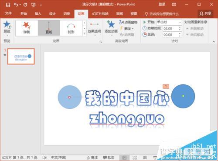Switch to Slide Sorter view icon
This screenshot has height=161, width=218.
point(135,158)
